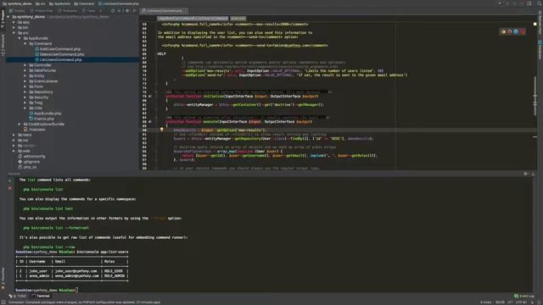Open .htaccess file in project tree
This screenshot has width=543, height=305.
pyautogui.click(x=34, y=130)
